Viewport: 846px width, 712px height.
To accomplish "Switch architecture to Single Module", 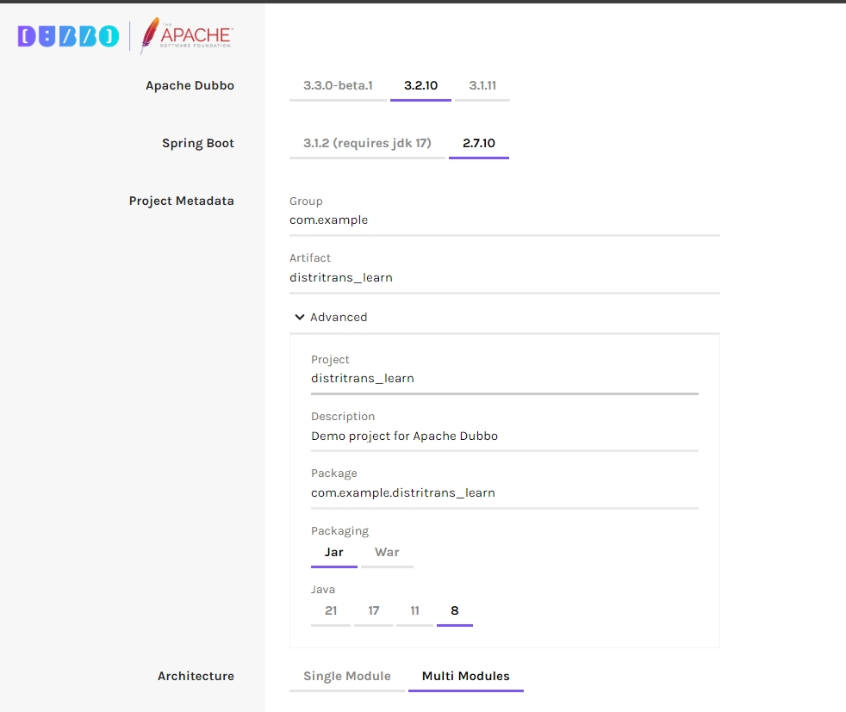I will 347,677.
